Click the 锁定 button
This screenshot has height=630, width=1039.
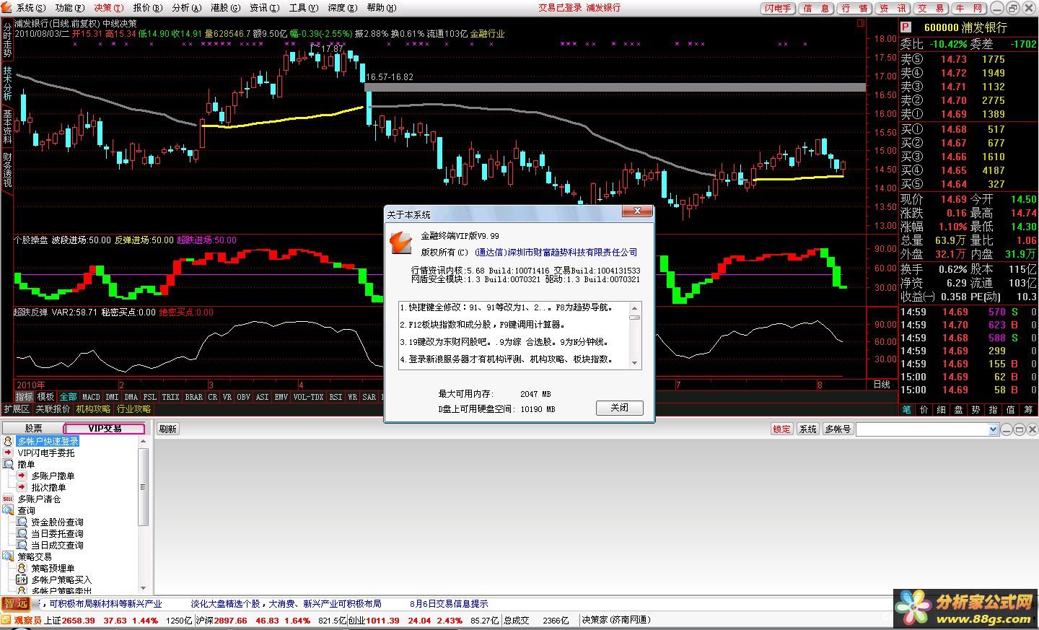point(782,429)
